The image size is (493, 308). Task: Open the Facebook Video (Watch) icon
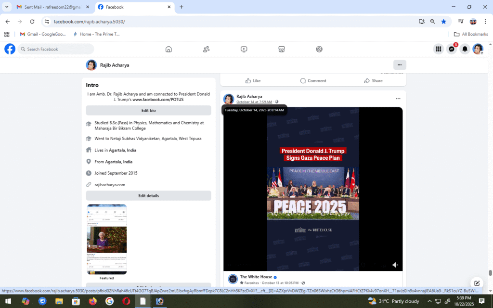(244, 49)
